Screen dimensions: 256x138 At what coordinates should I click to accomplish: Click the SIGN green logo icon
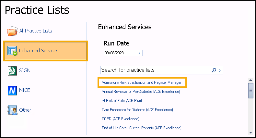(x=12, y=71)
